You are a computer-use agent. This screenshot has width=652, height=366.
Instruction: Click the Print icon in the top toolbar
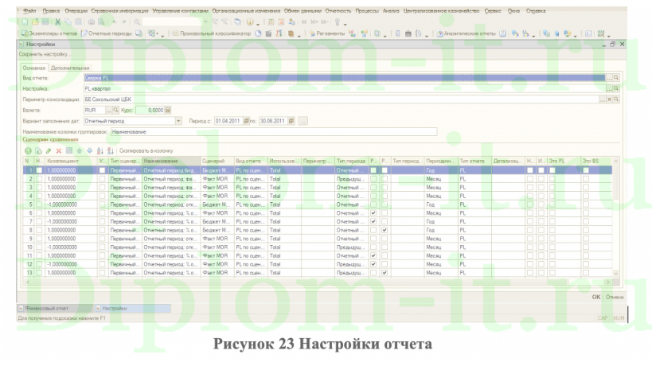91,22
